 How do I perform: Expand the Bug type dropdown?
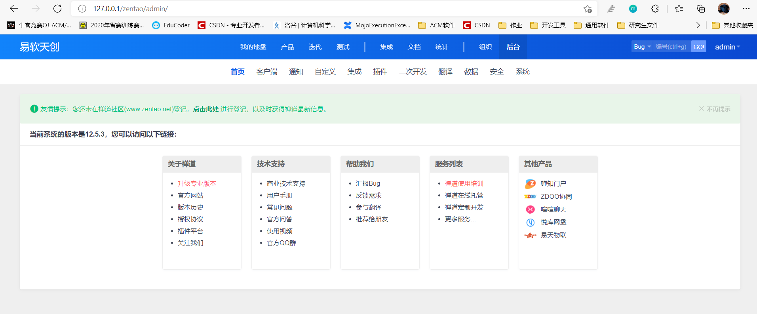point(642,47)
